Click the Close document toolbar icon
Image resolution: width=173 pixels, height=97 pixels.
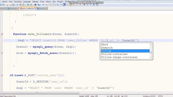pyautogui.click(x=7, y=5)
